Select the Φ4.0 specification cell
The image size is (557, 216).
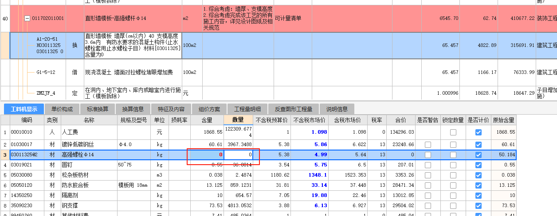[134, 145]
